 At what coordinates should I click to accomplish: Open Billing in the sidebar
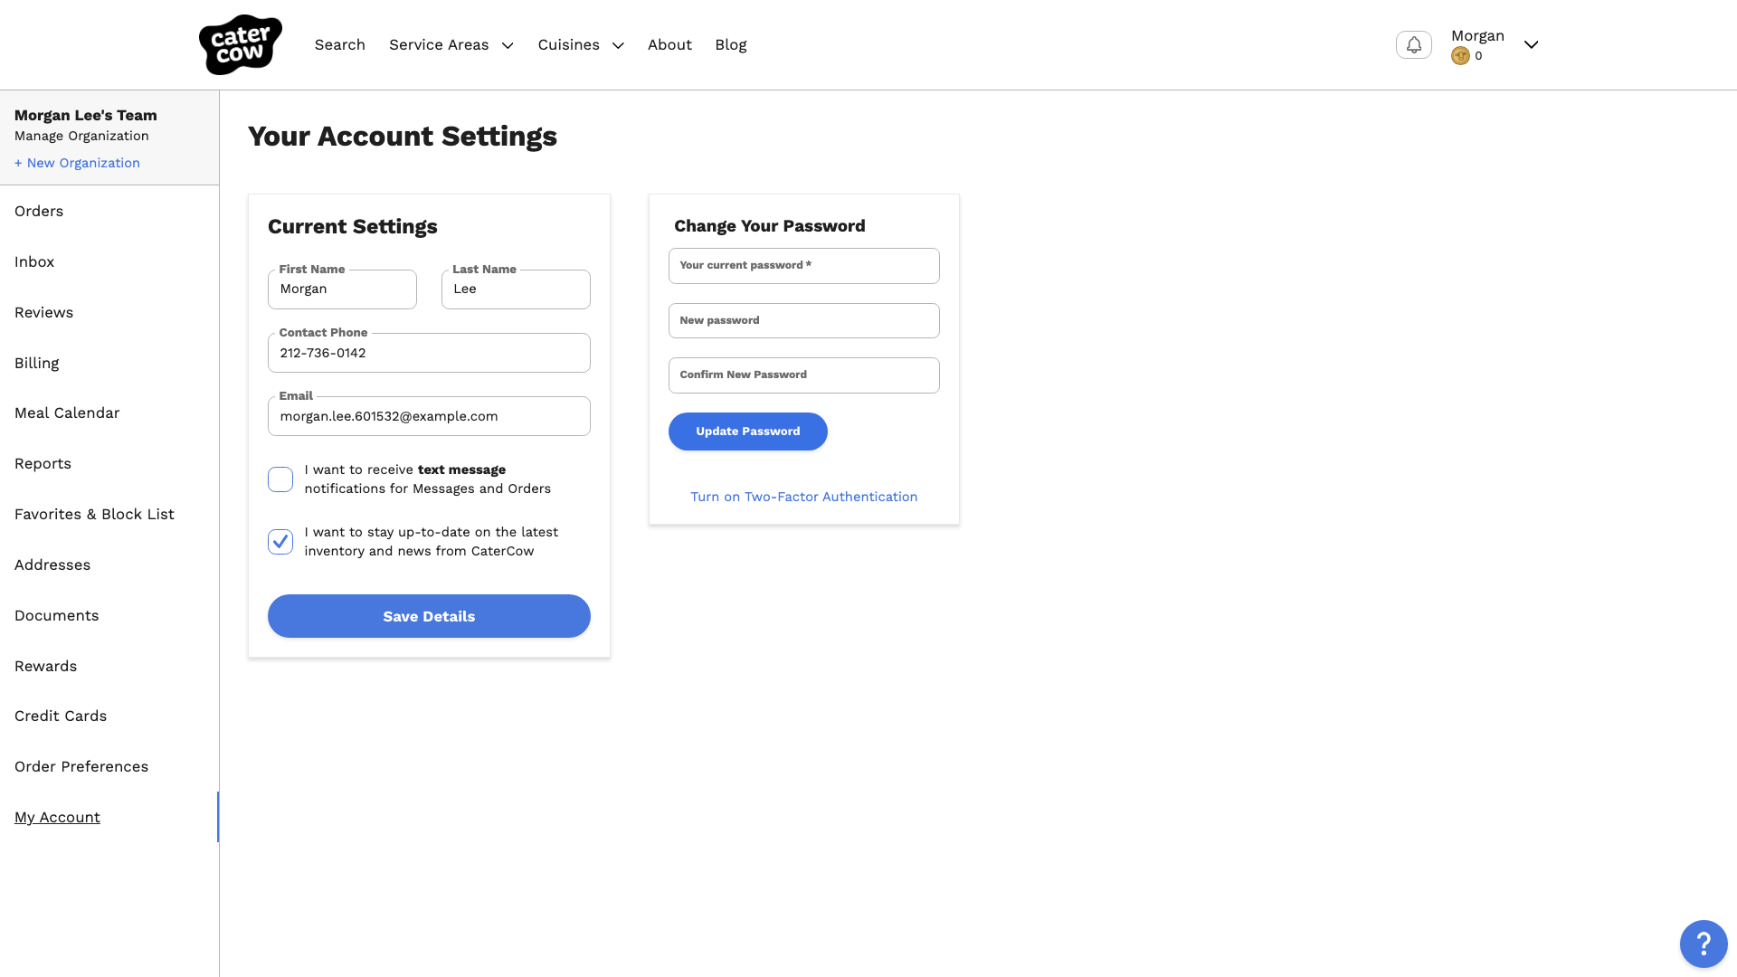pyautogui.click(x=36, y=363)
